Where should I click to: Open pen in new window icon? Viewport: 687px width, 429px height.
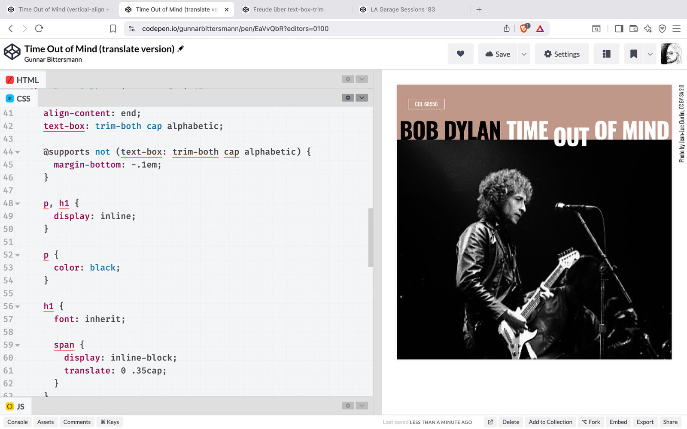coord(490,422)
